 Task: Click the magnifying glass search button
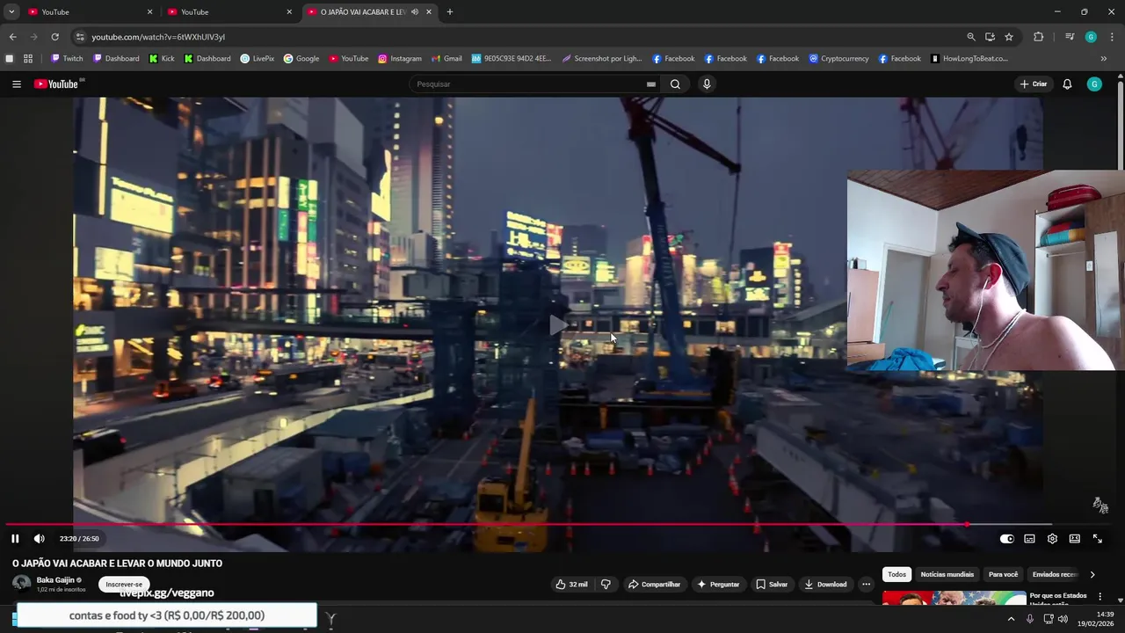pos(675,84)
